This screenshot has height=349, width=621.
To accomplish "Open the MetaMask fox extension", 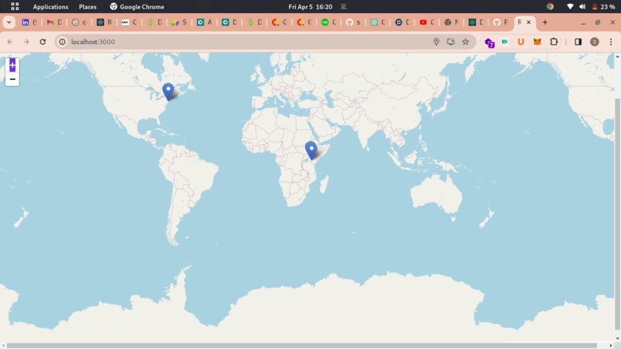I will click(537, 42).
